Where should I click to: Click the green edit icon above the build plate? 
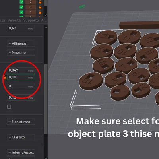click(x=82, y=6)
